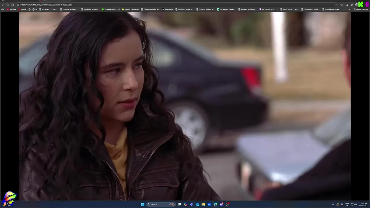Screen dimensions: 370x208
Task: Open the Isle of Siptah bookmark
Action: coord(289,9)
